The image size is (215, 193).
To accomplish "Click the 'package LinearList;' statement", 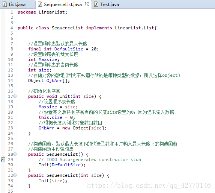I will tap(42, 12).
